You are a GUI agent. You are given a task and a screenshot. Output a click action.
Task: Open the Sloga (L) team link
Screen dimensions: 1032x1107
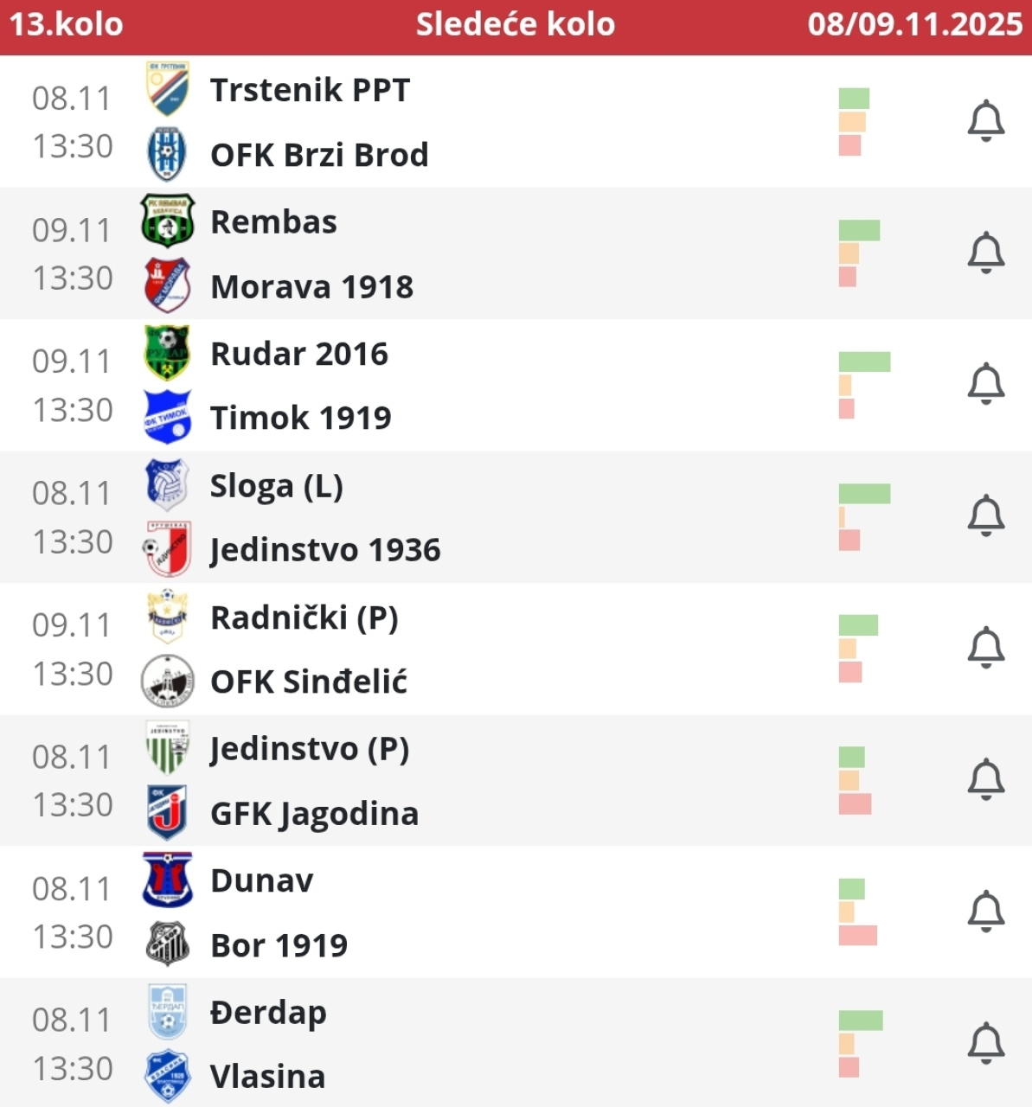[x=277, y=486]
